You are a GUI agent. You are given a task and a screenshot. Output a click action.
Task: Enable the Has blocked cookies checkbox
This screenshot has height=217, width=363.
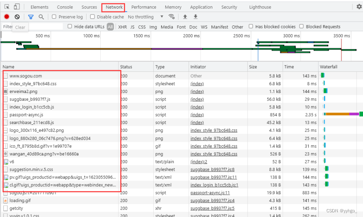(x=251, y=27)
